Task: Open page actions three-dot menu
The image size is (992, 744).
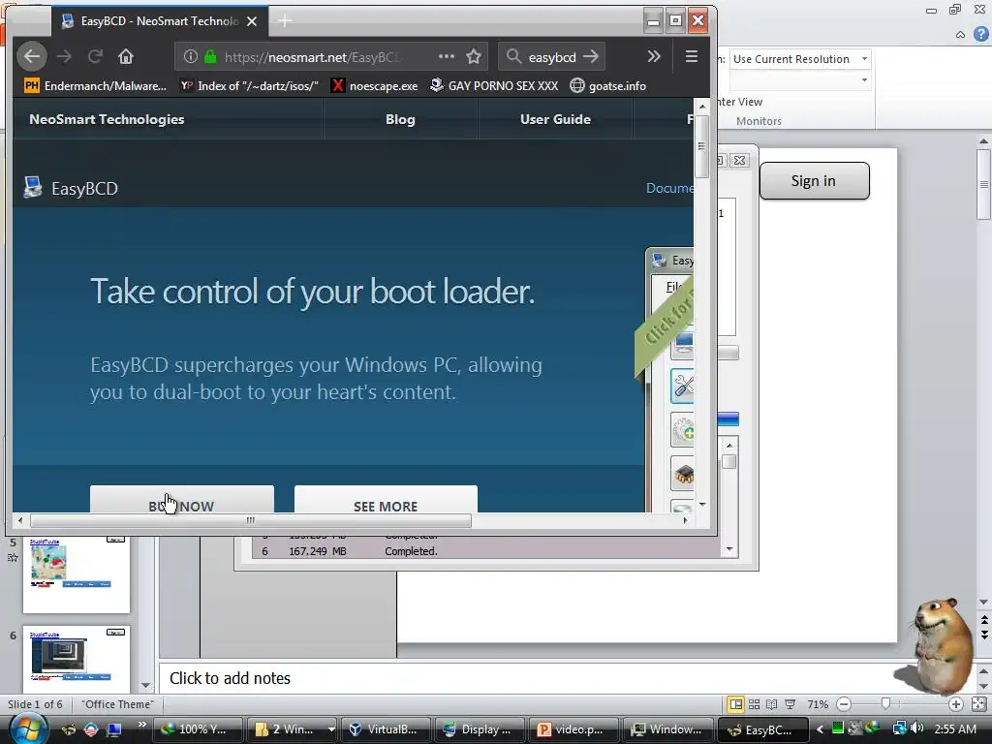Action: pyautogui.click(x=446, y=56)
